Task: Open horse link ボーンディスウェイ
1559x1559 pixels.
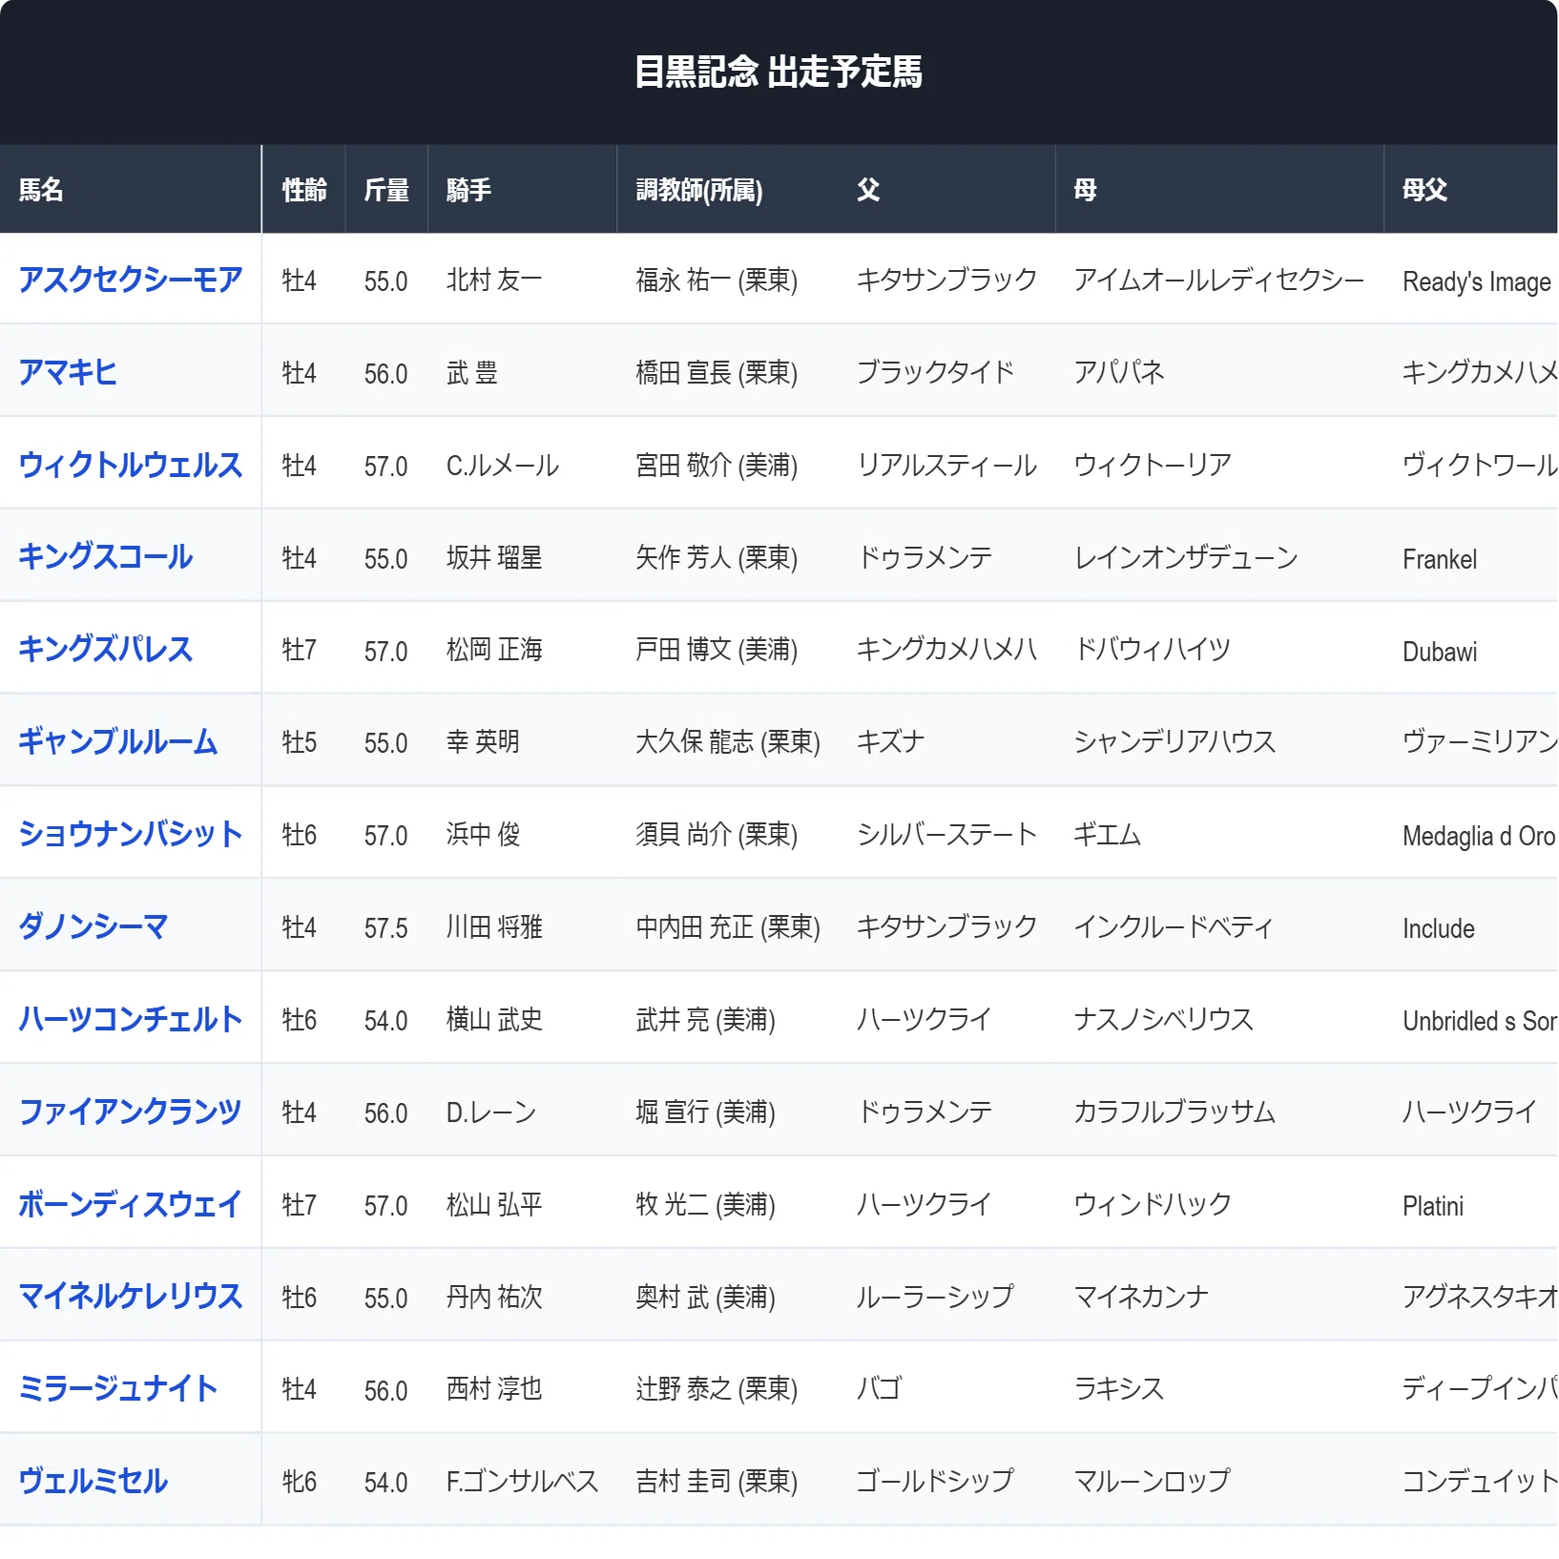Action: point(131,1203)
